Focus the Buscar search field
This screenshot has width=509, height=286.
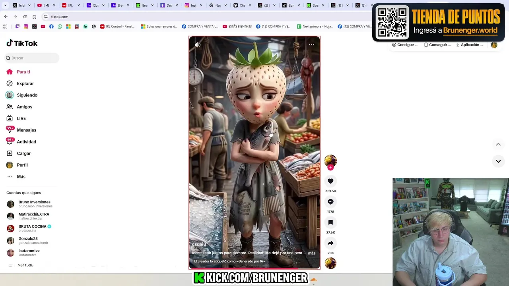point(32,58)
